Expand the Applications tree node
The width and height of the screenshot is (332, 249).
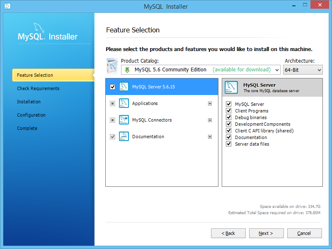[x=210, y=103]
